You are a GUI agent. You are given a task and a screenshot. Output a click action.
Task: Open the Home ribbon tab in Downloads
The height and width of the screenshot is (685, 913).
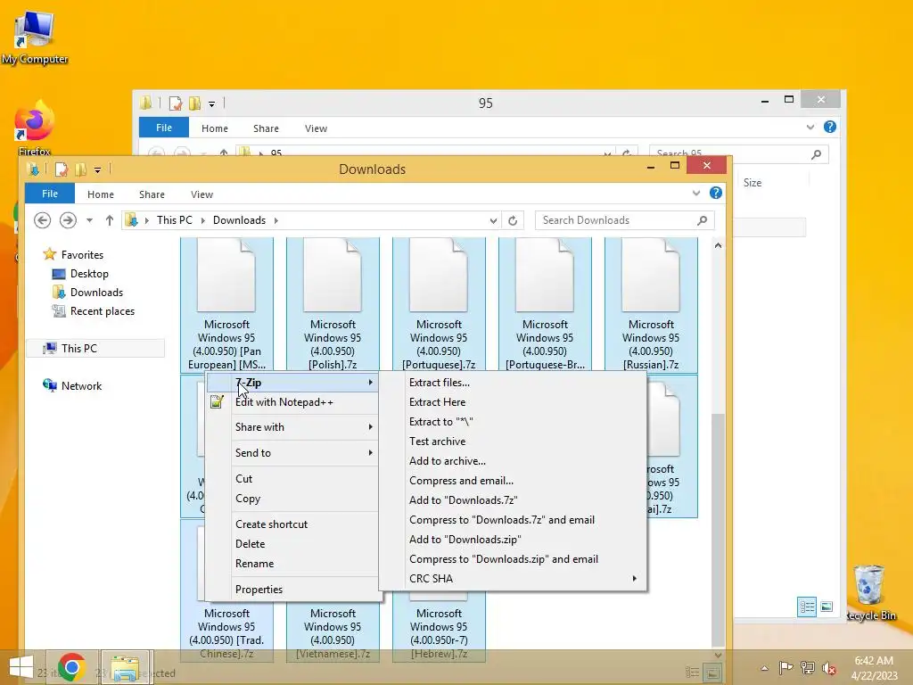pyautogui.click(x=101, y=194)
